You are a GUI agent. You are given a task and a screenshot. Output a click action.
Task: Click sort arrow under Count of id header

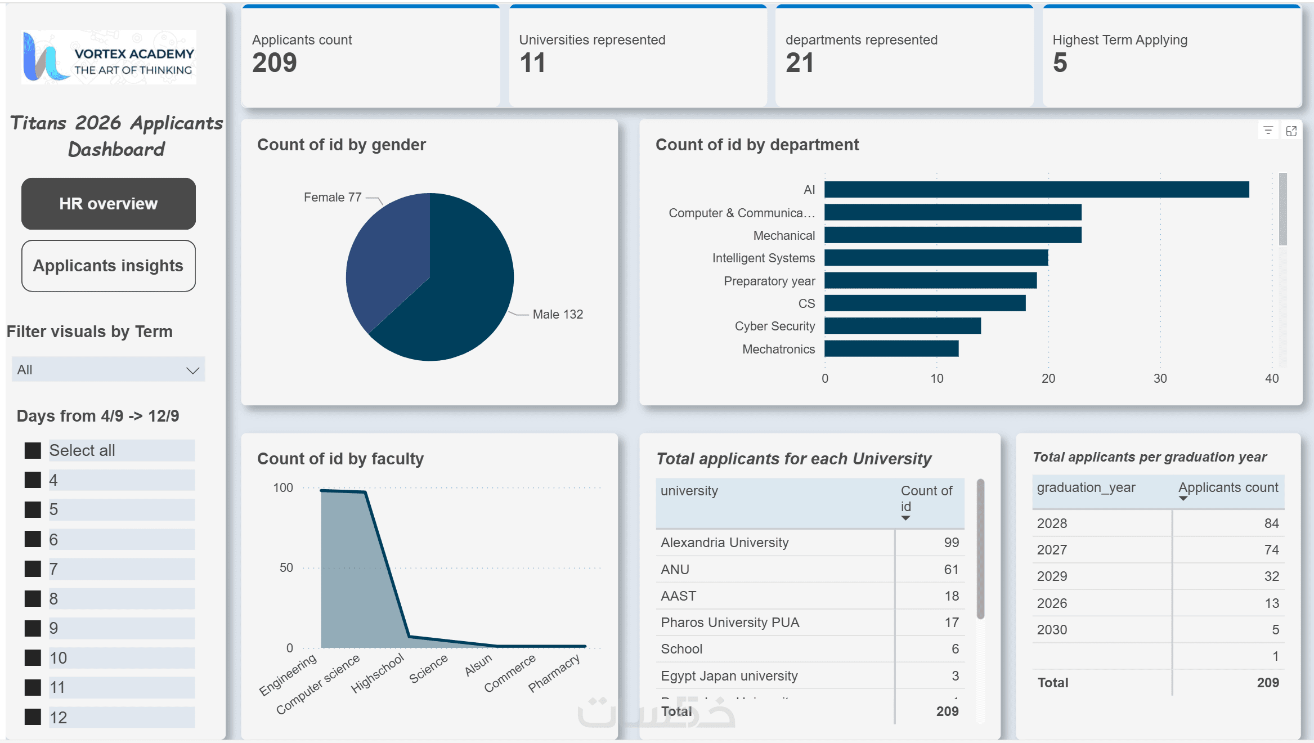pyautogui.click(x=905, y=518)
